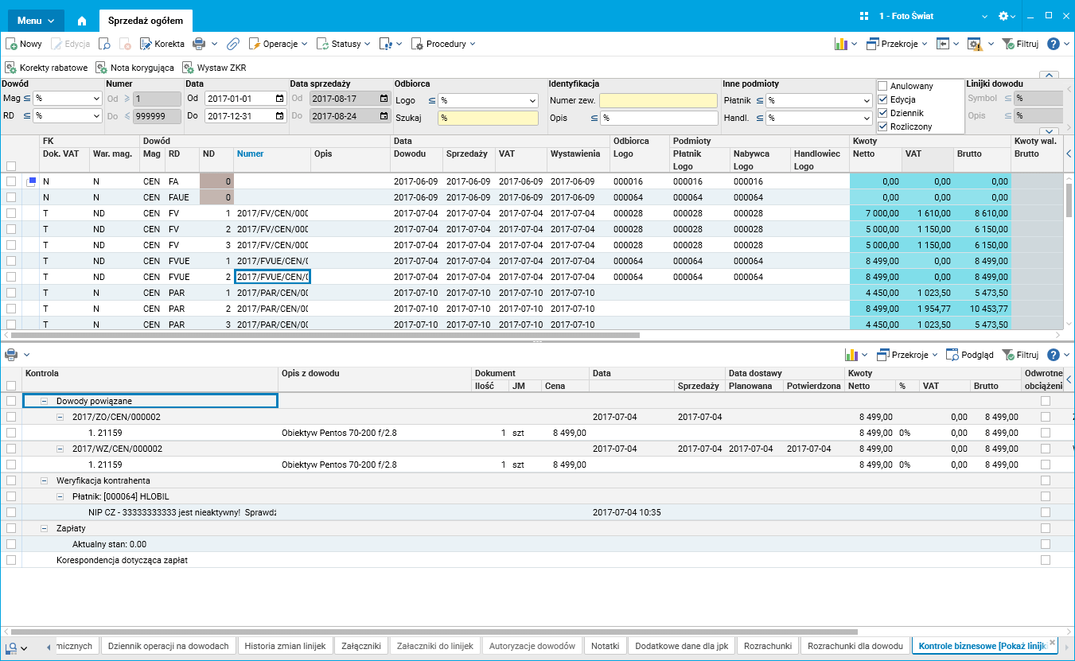Click the bar chart icon in top toolbar

coord(840,44)
